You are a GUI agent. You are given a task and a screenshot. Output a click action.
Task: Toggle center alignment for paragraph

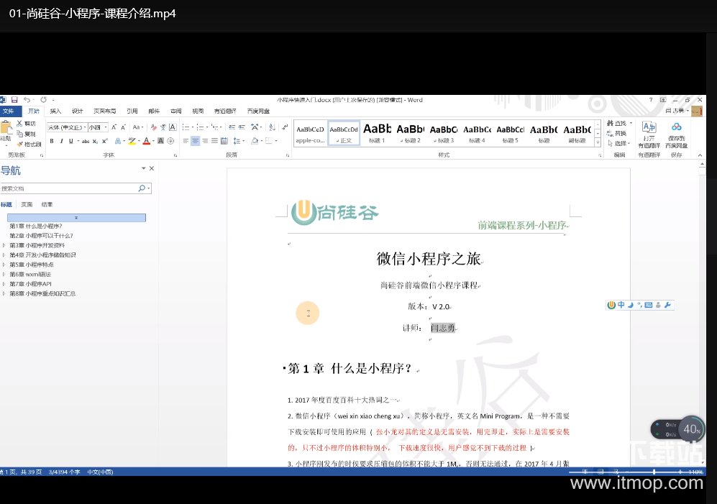coord(195,141)
